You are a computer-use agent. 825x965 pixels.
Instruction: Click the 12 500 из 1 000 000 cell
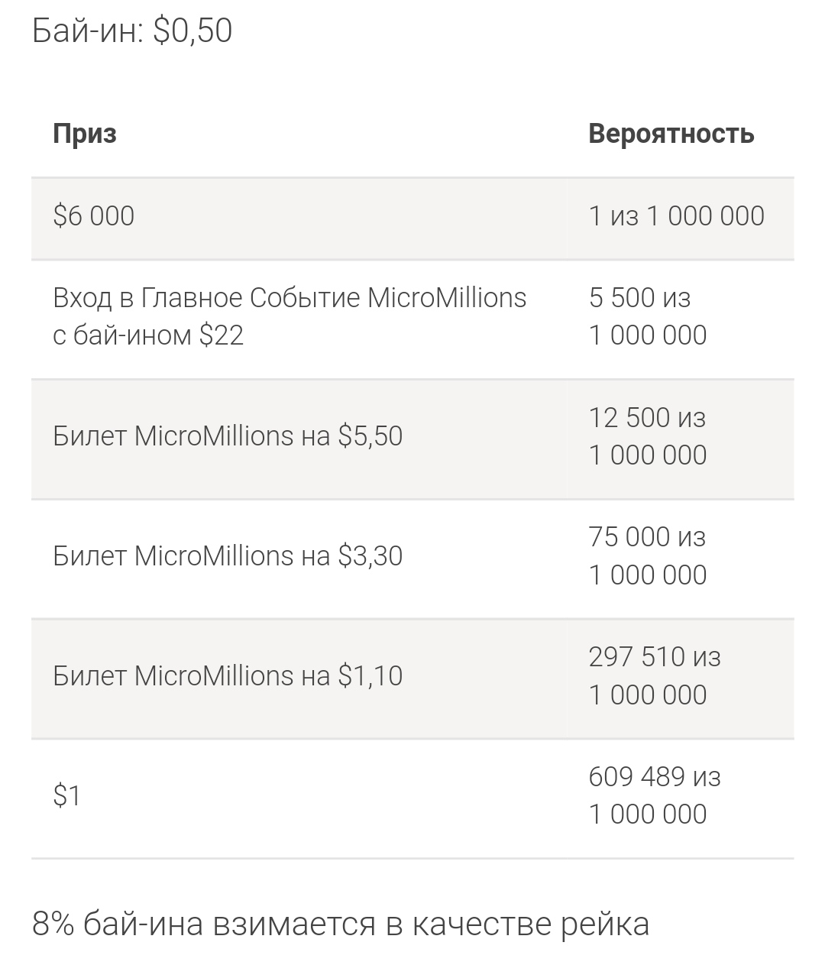click(648, 436)
